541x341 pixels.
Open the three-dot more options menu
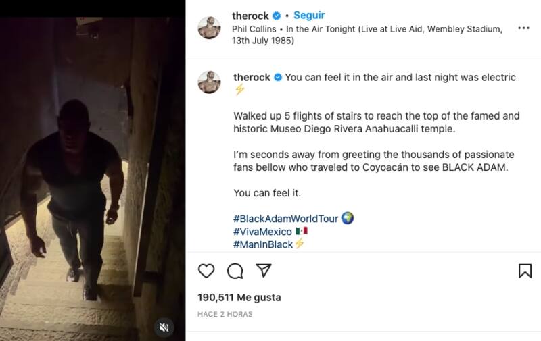click(523, 28)
